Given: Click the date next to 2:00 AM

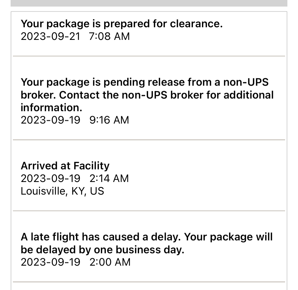Looking at the screenshot, I should (x=50, y=262).
